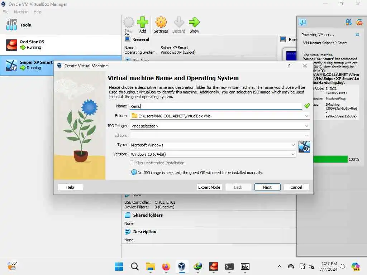Show hidden system tray icons
Image resolution: width=367 pixels, height=275 pixels.
280,266
